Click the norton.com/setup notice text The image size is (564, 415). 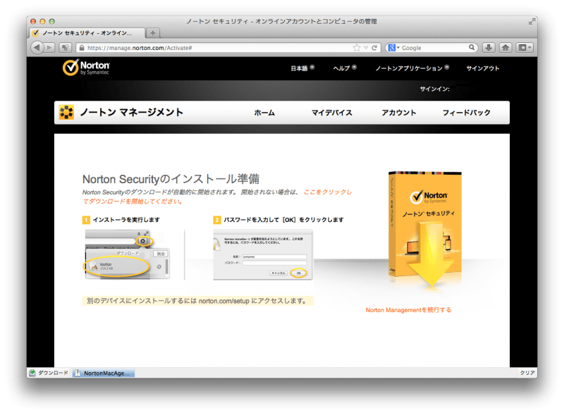pyautogui.click(x=198, y=301)
